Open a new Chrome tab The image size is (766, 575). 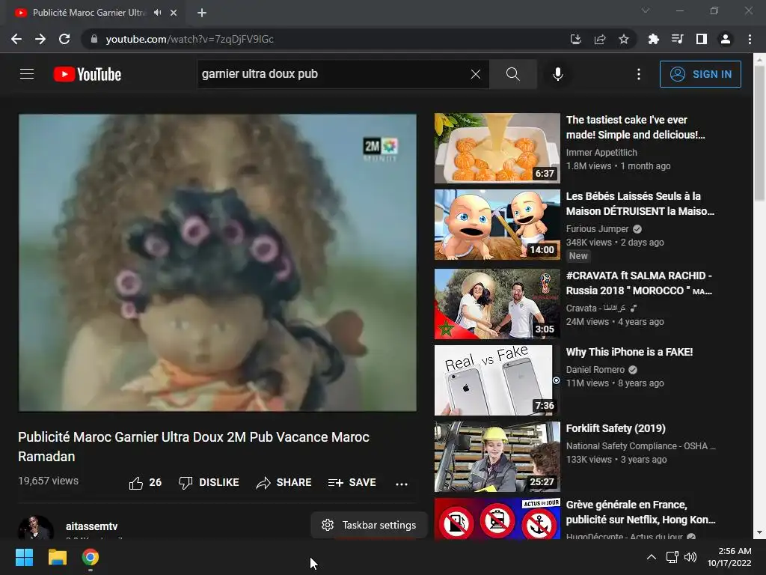pos(202,13)
